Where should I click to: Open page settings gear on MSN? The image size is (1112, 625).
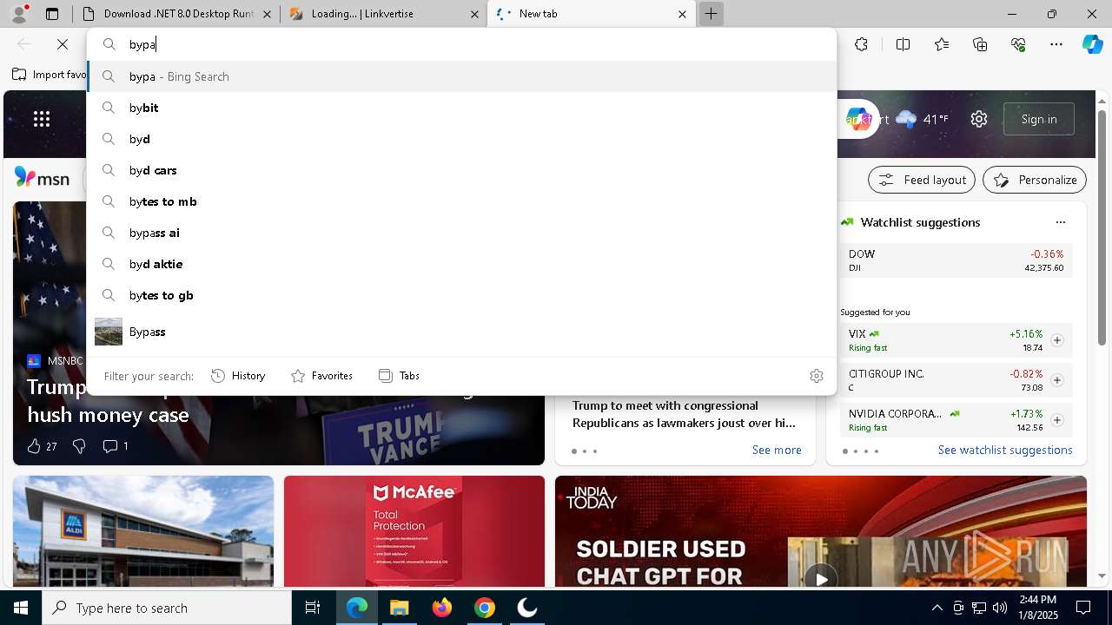coord(979,119)
